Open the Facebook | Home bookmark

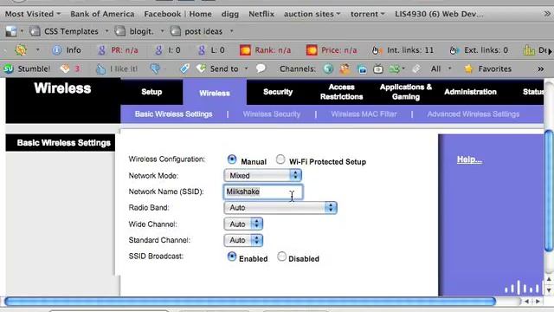coord(177,14)
